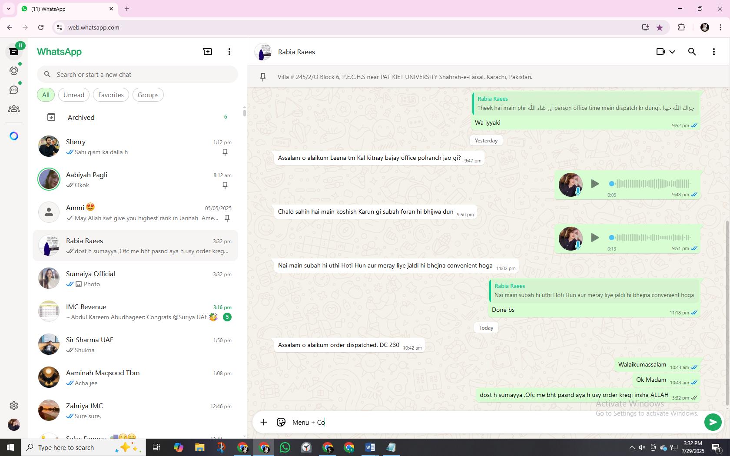Click Rabia Raees header profile picture
The height and width of the screenshot is (456, 730).
click(x=263, y=52)
